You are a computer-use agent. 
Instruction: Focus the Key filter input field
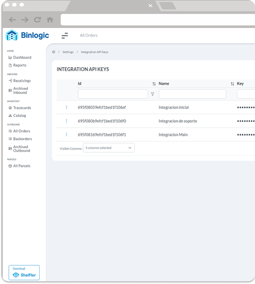coord(246,94)
